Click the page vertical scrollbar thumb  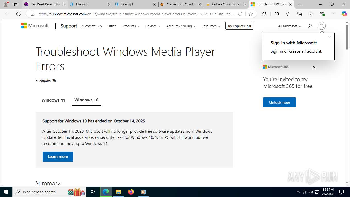(x=347, y=37)
